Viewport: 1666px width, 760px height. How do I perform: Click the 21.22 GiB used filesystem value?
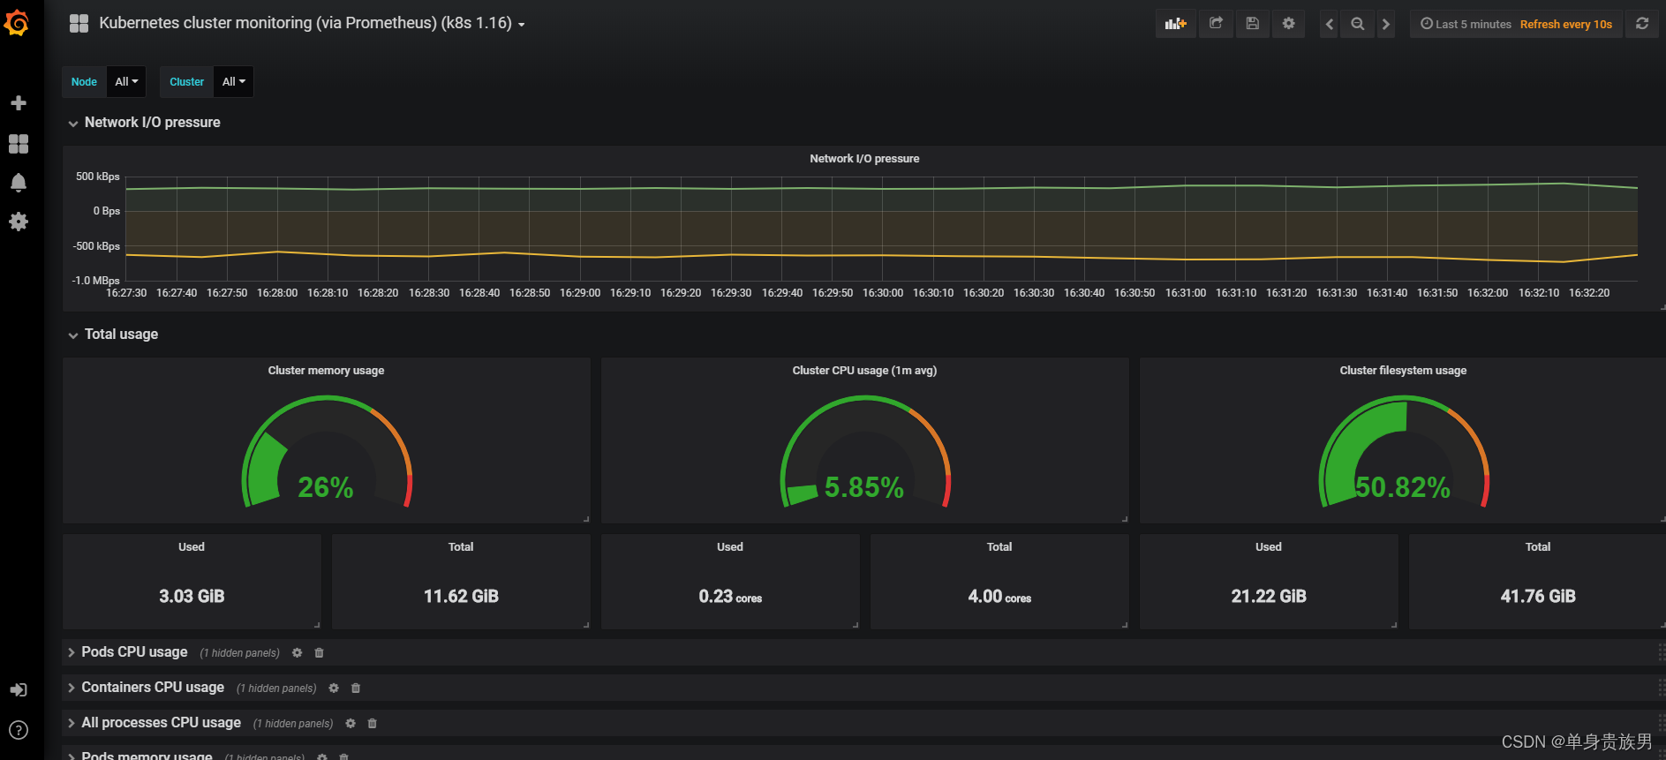pos(1269,597)
